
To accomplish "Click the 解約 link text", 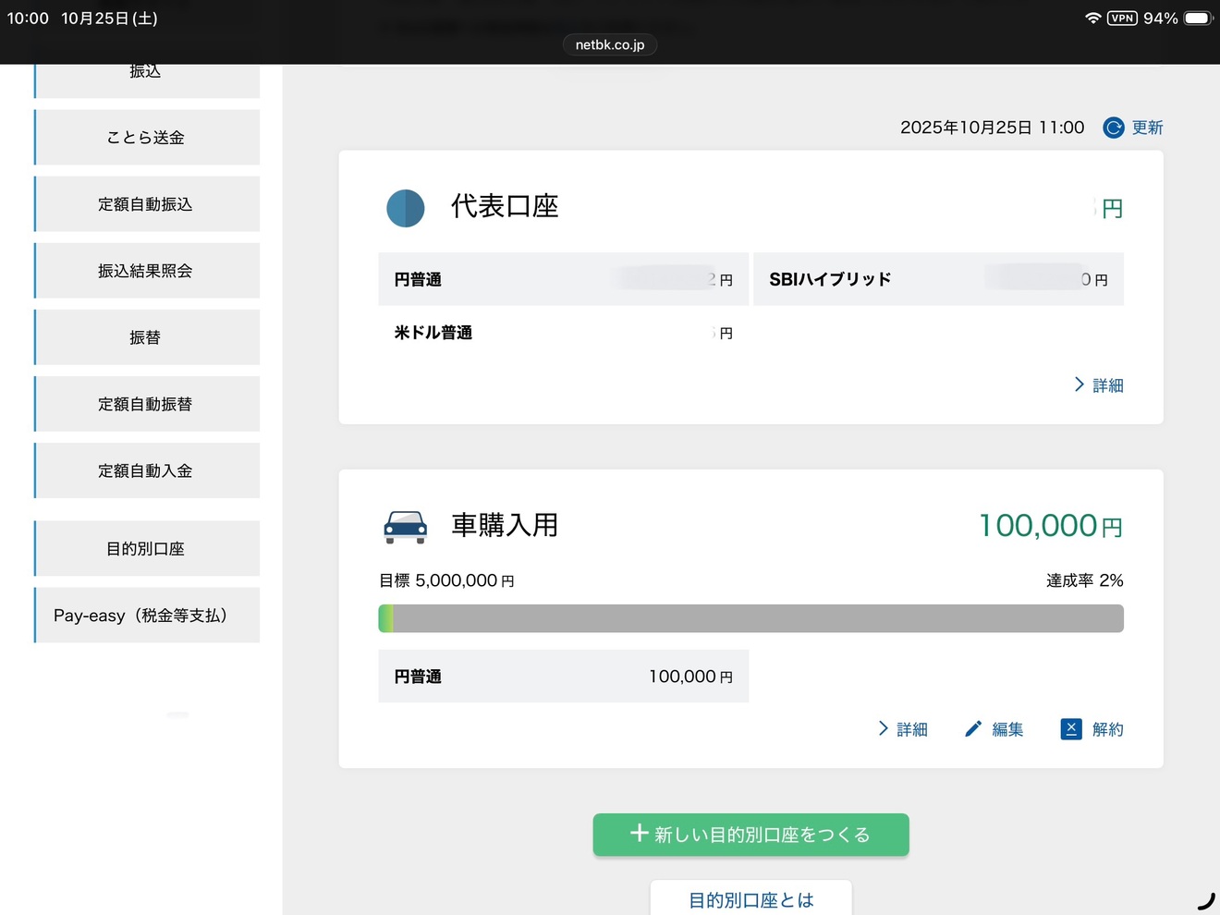I will (1107, 729).
